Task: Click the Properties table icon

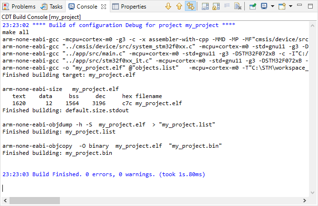Action: point(116,7)
